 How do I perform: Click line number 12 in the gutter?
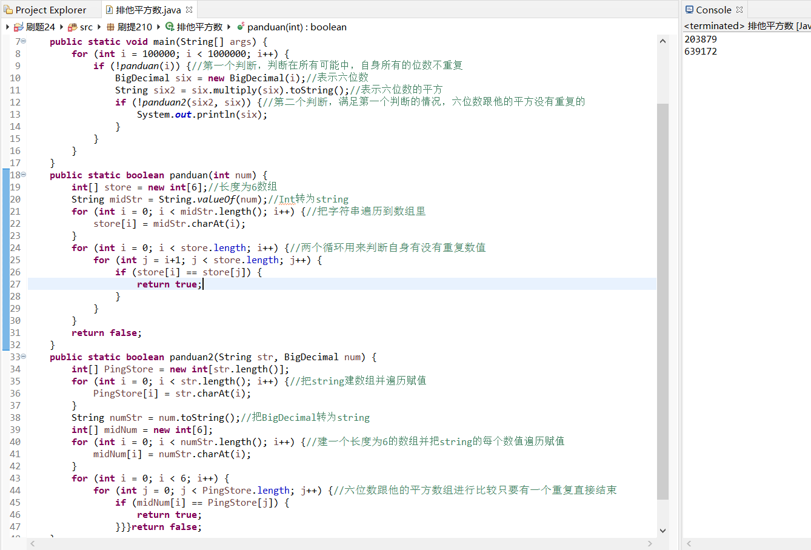point(15,102)
